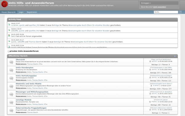Expand the Einloggen dropdown panel
Viewport: 185px width, 116px height.
159,3
